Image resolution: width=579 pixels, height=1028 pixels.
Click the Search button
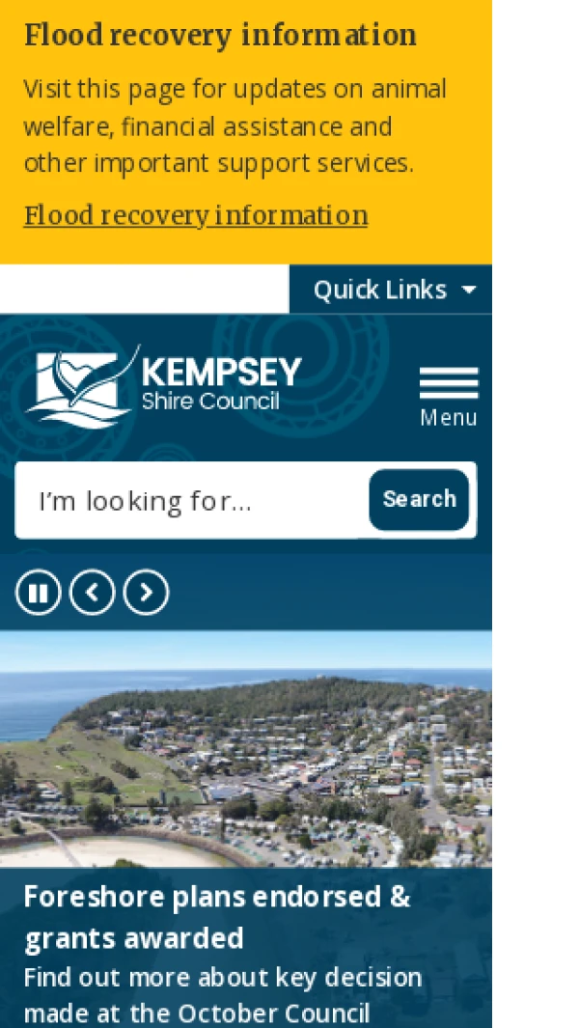tap(419, 500)
